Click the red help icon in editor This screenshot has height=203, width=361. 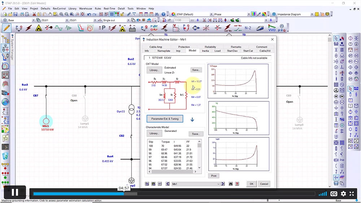pyautogui.click(x=237, y=184)
